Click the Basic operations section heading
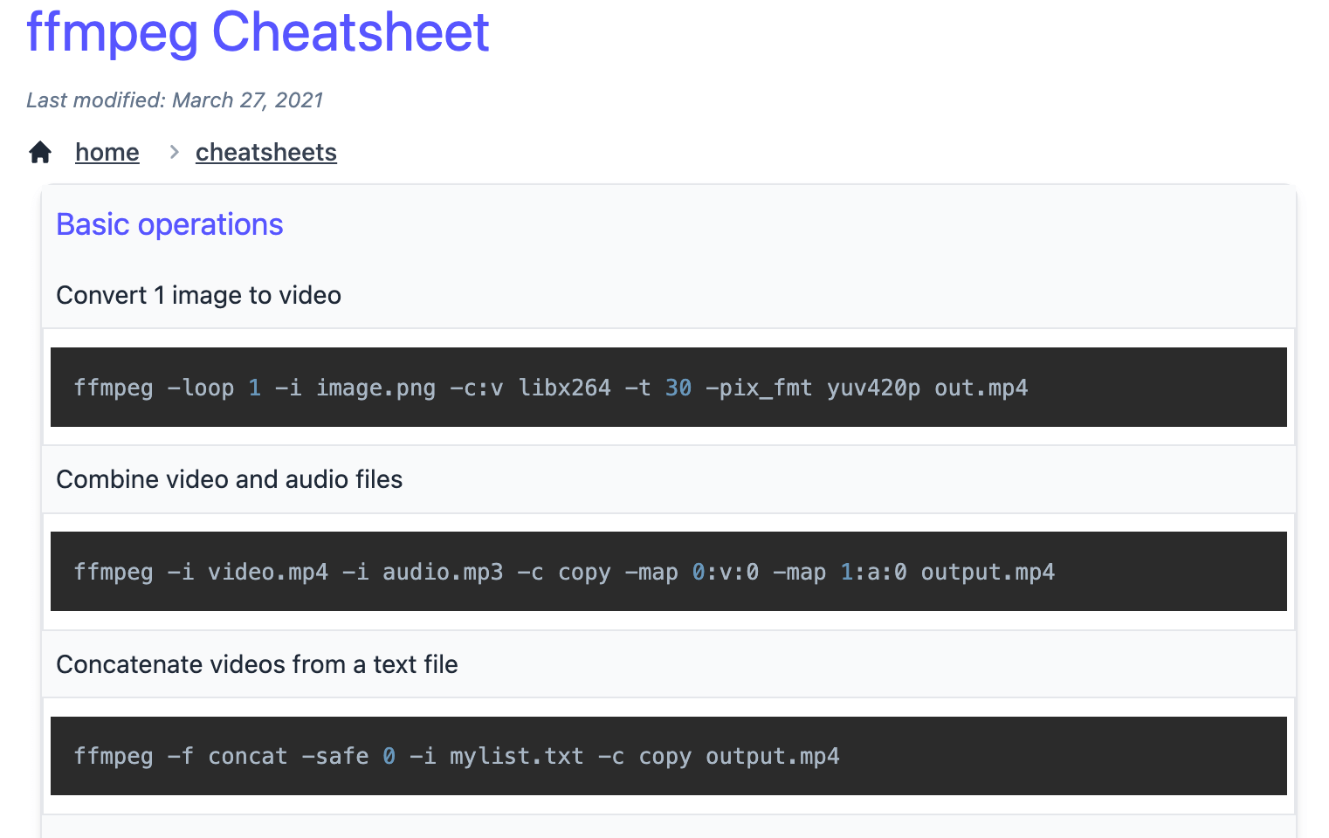Screen dimensions: 1329x838 click(169, 224)
